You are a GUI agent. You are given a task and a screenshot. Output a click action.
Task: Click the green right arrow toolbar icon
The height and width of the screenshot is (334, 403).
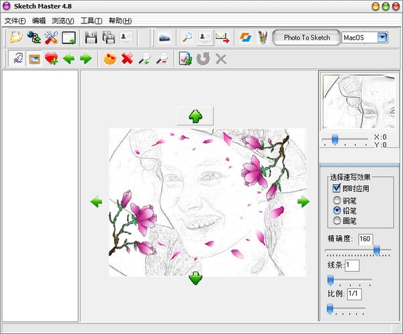click(x=85, y=59)
